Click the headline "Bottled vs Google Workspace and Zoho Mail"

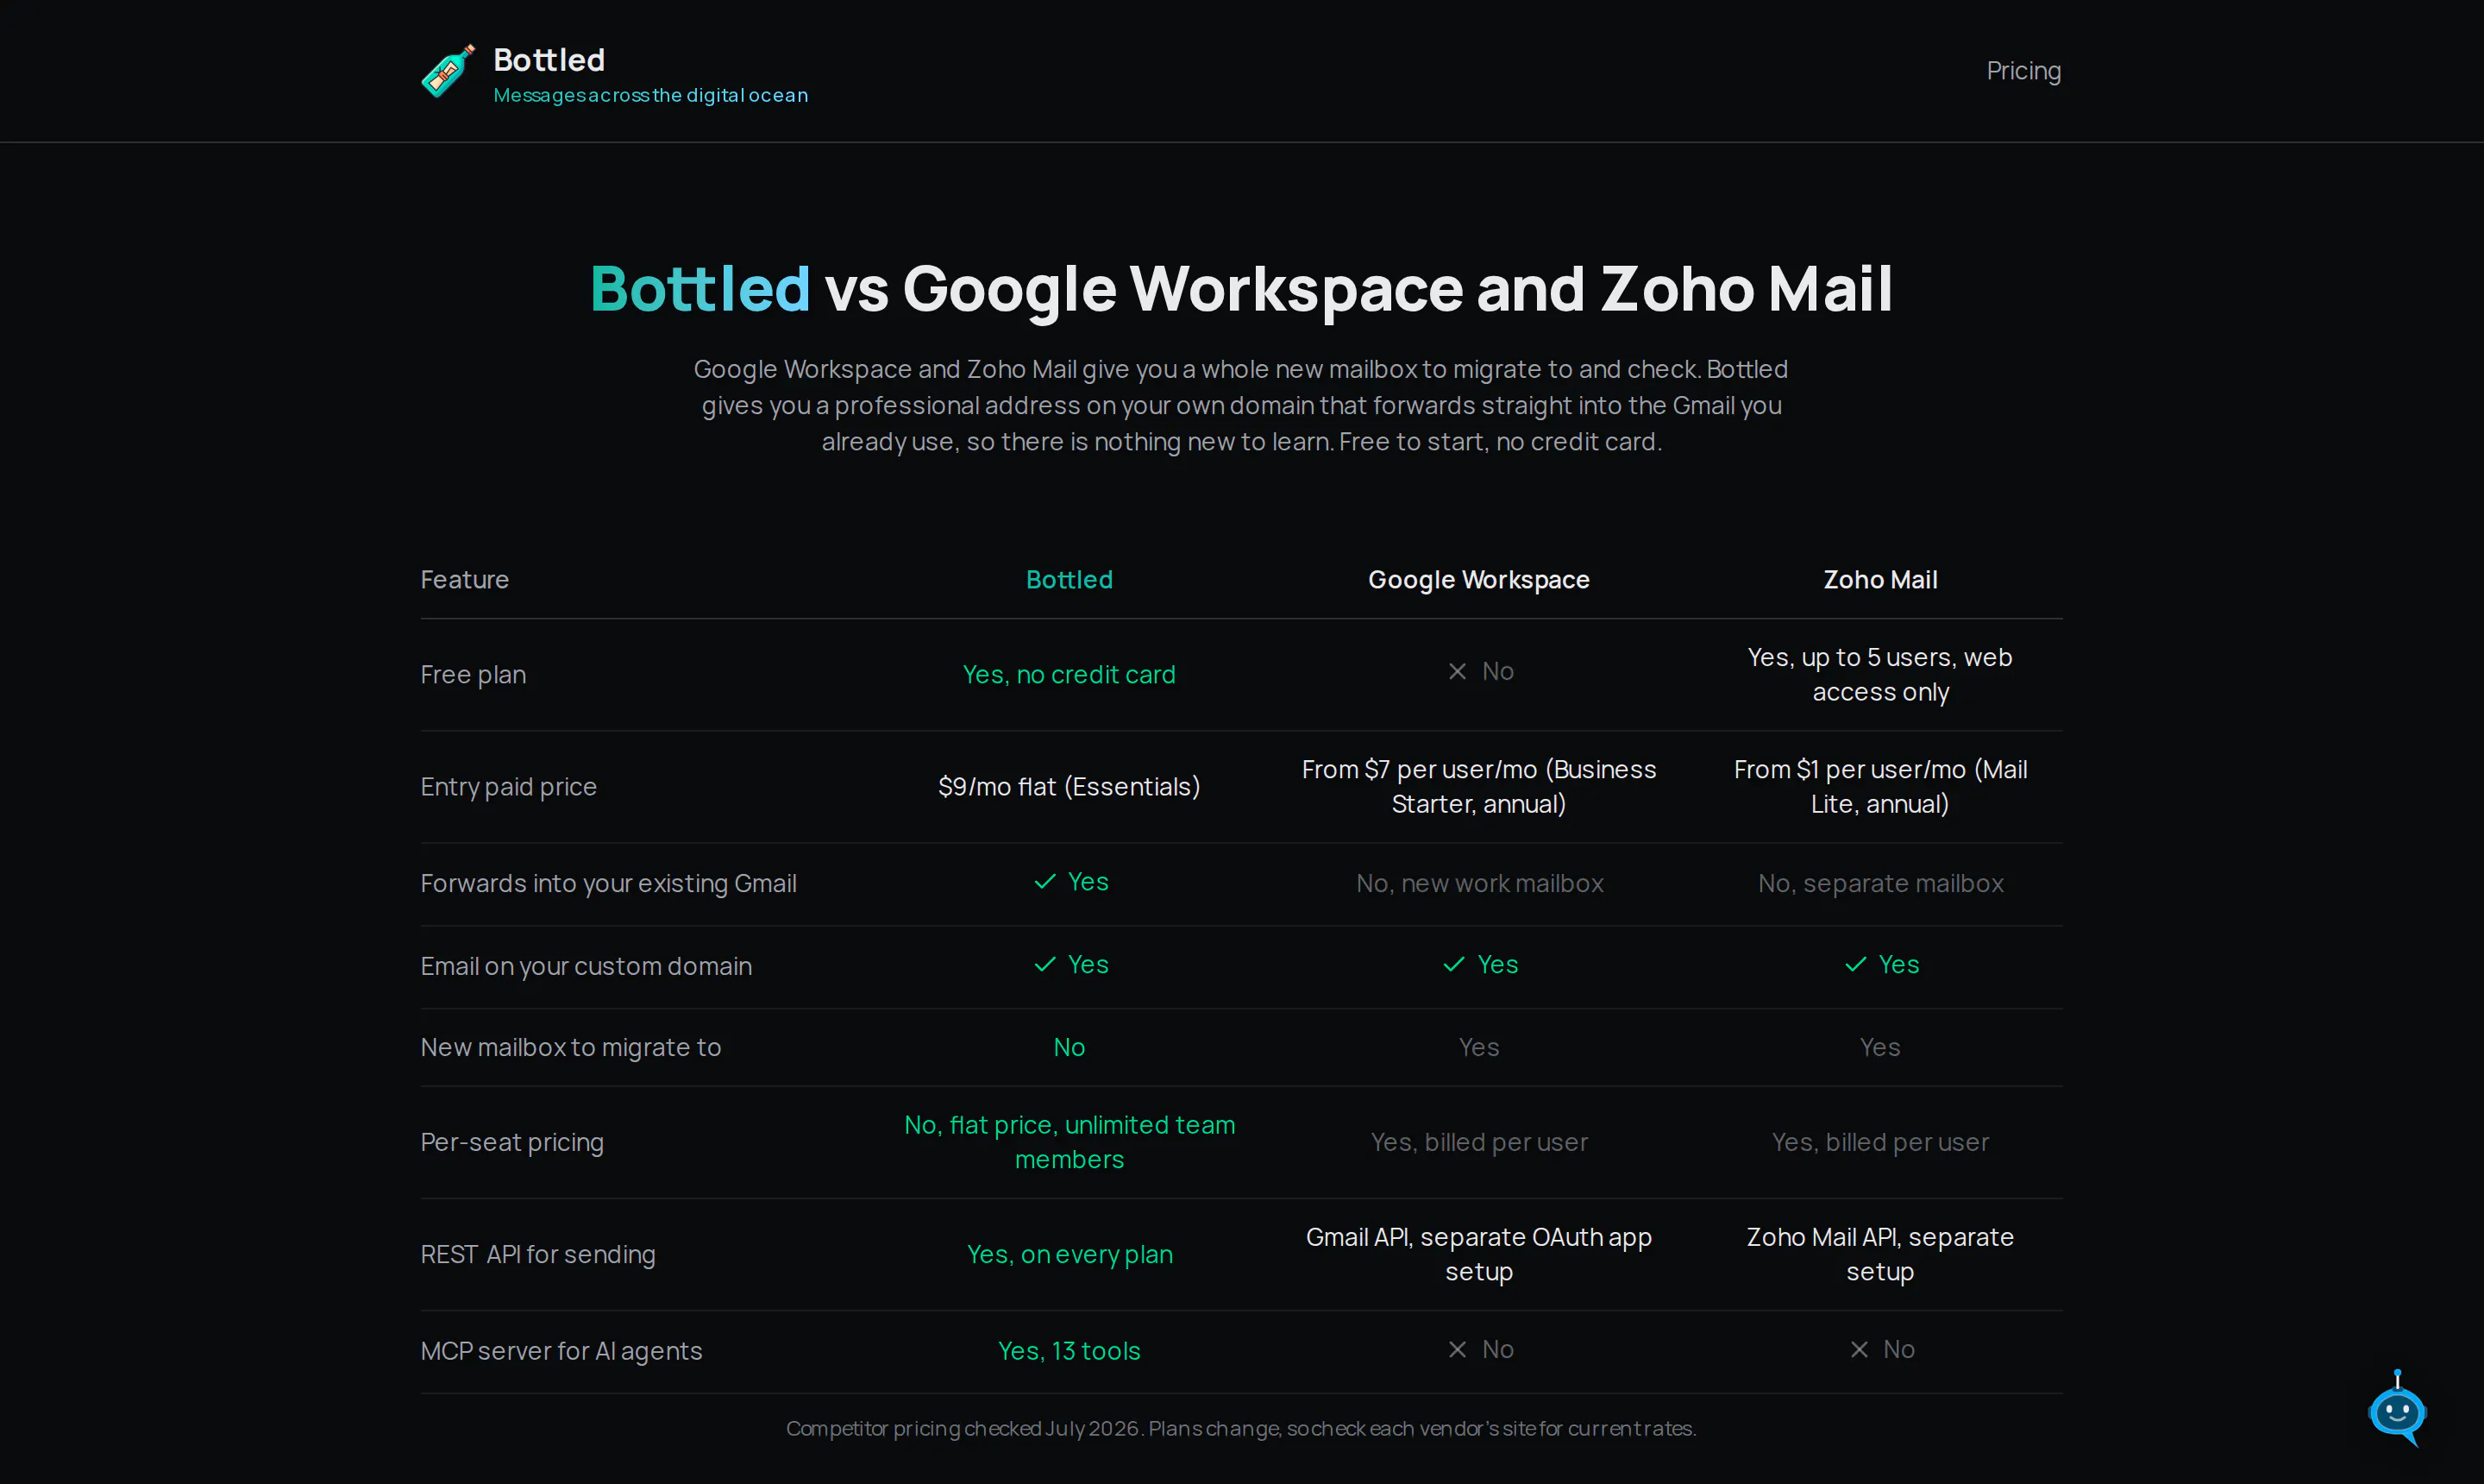click(1241, 288)
